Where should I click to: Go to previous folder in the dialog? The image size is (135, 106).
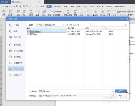67,25
